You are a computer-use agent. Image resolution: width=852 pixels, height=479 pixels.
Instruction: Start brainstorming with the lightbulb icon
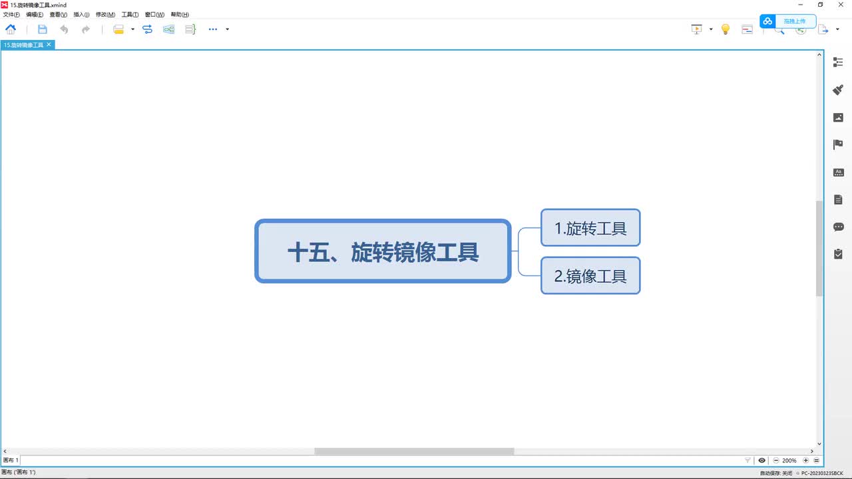[x=726, y=29]
